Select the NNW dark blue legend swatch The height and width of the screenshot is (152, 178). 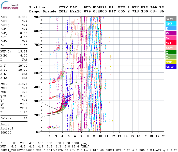(171, 67)
